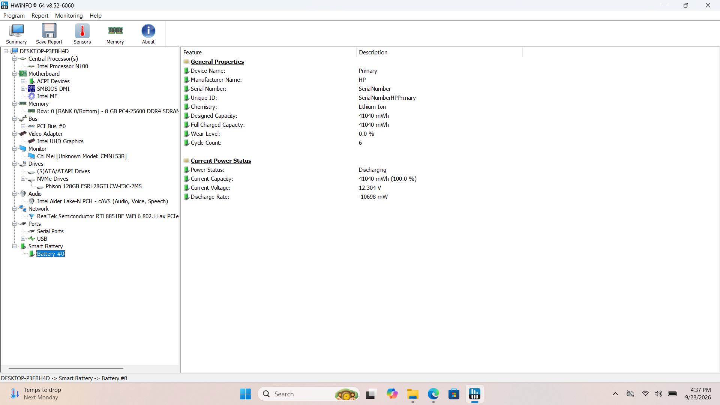Expand the PCI Bus #0 node
Screen dimensions: 720x405
pos(23,126)
